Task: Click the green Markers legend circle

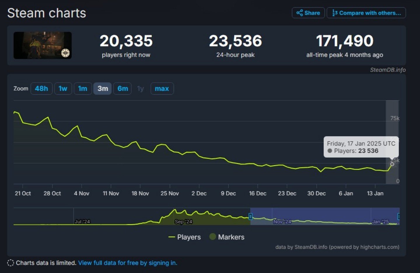Action: pyautogui.click(x=213, y=237)
